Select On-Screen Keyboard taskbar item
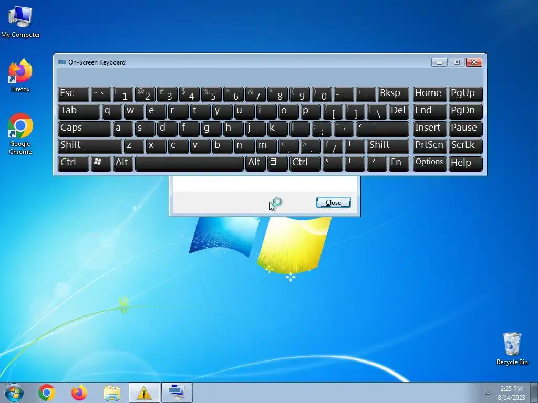Image resolution: width=538 pixels, height=403 pixels. click(x=177, y=393)
